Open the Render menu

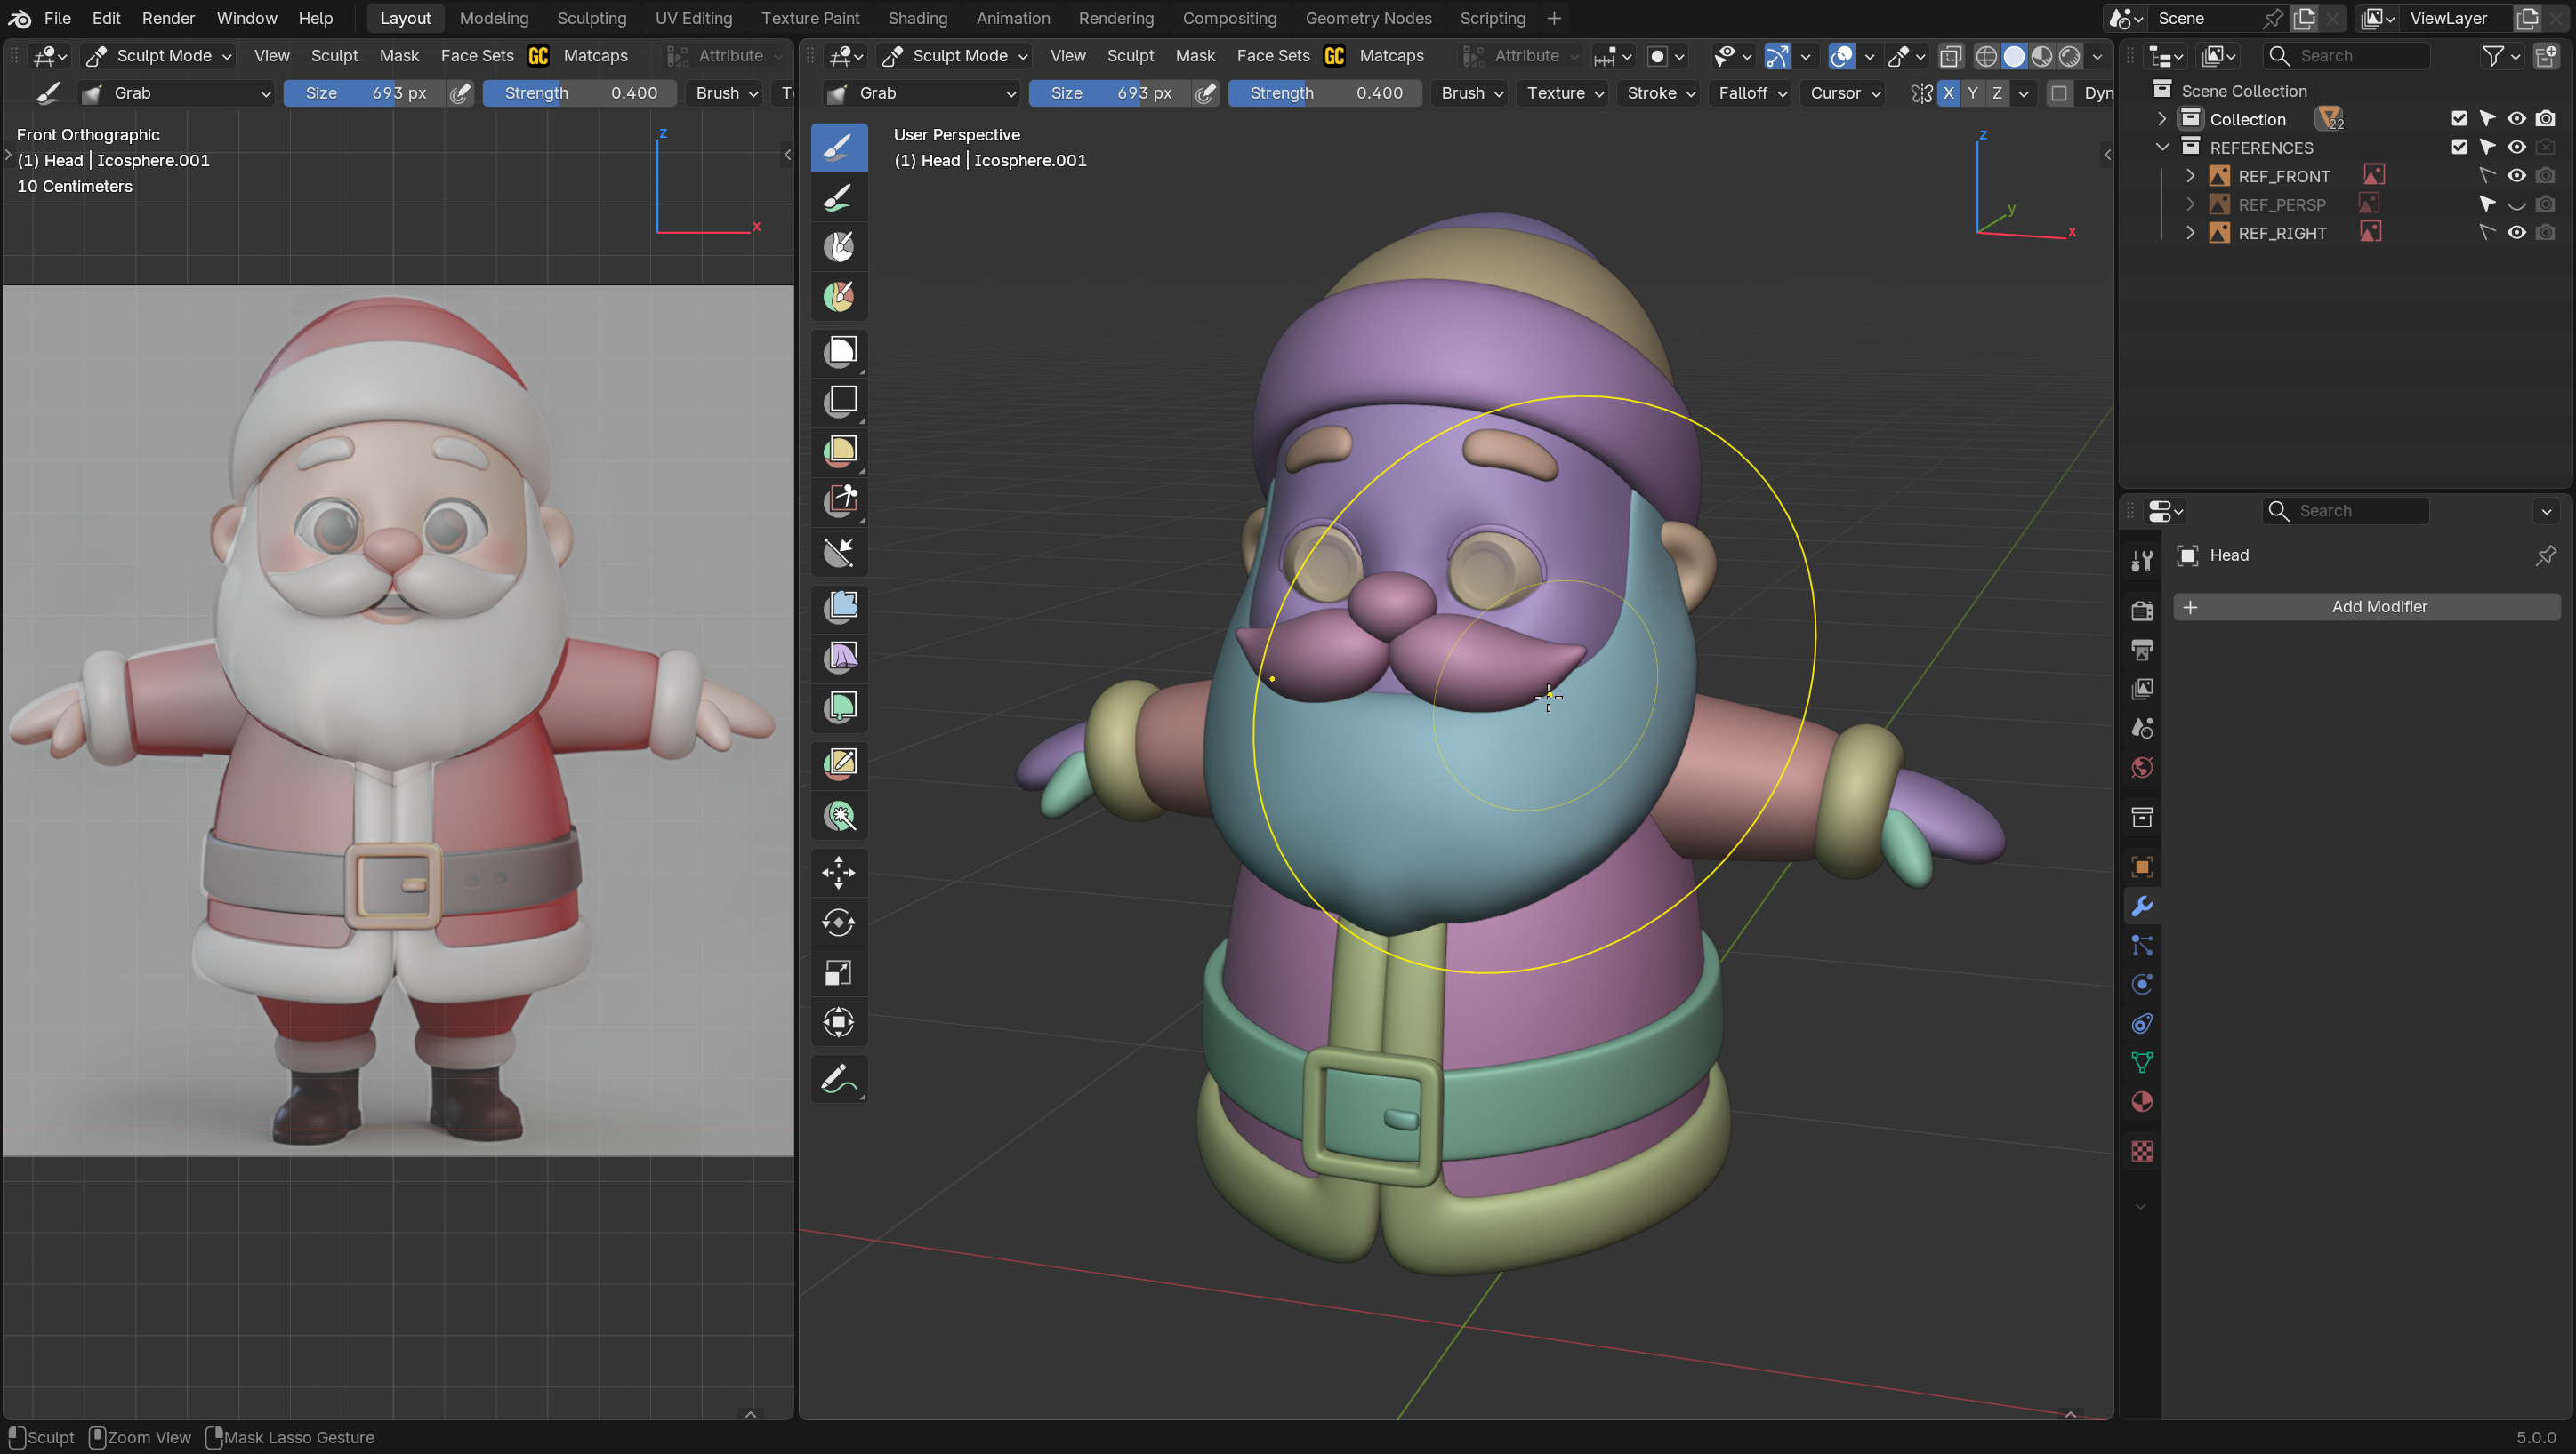pyautogui.click(x=168, y=18)
